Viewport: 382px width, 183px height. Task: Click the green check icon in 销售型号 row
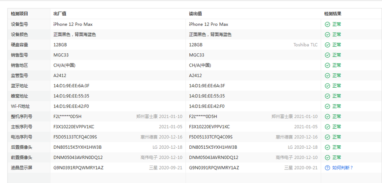pos(327,55)
